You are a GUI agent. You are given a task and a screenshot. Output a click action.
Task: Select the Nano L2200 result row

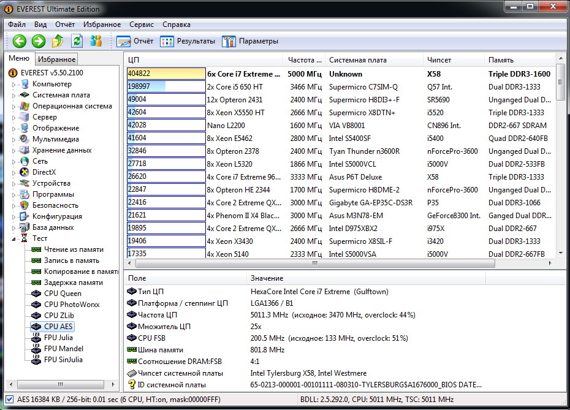coord(341,126)
